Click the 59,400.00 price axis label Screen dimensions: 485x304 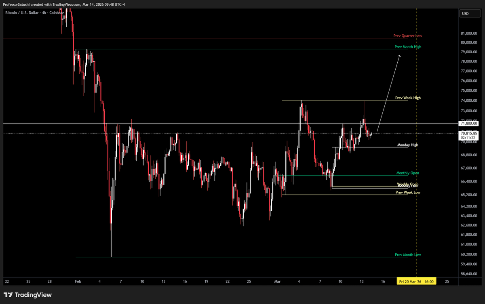(469, 264)
